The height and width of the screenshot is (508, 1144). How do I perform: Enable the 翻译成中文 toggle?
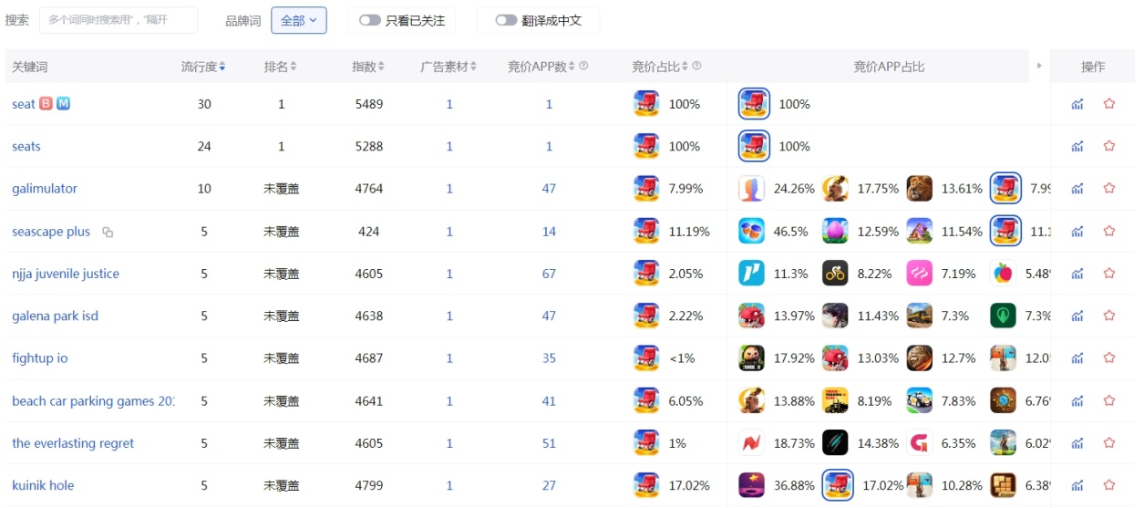[506, 20]
